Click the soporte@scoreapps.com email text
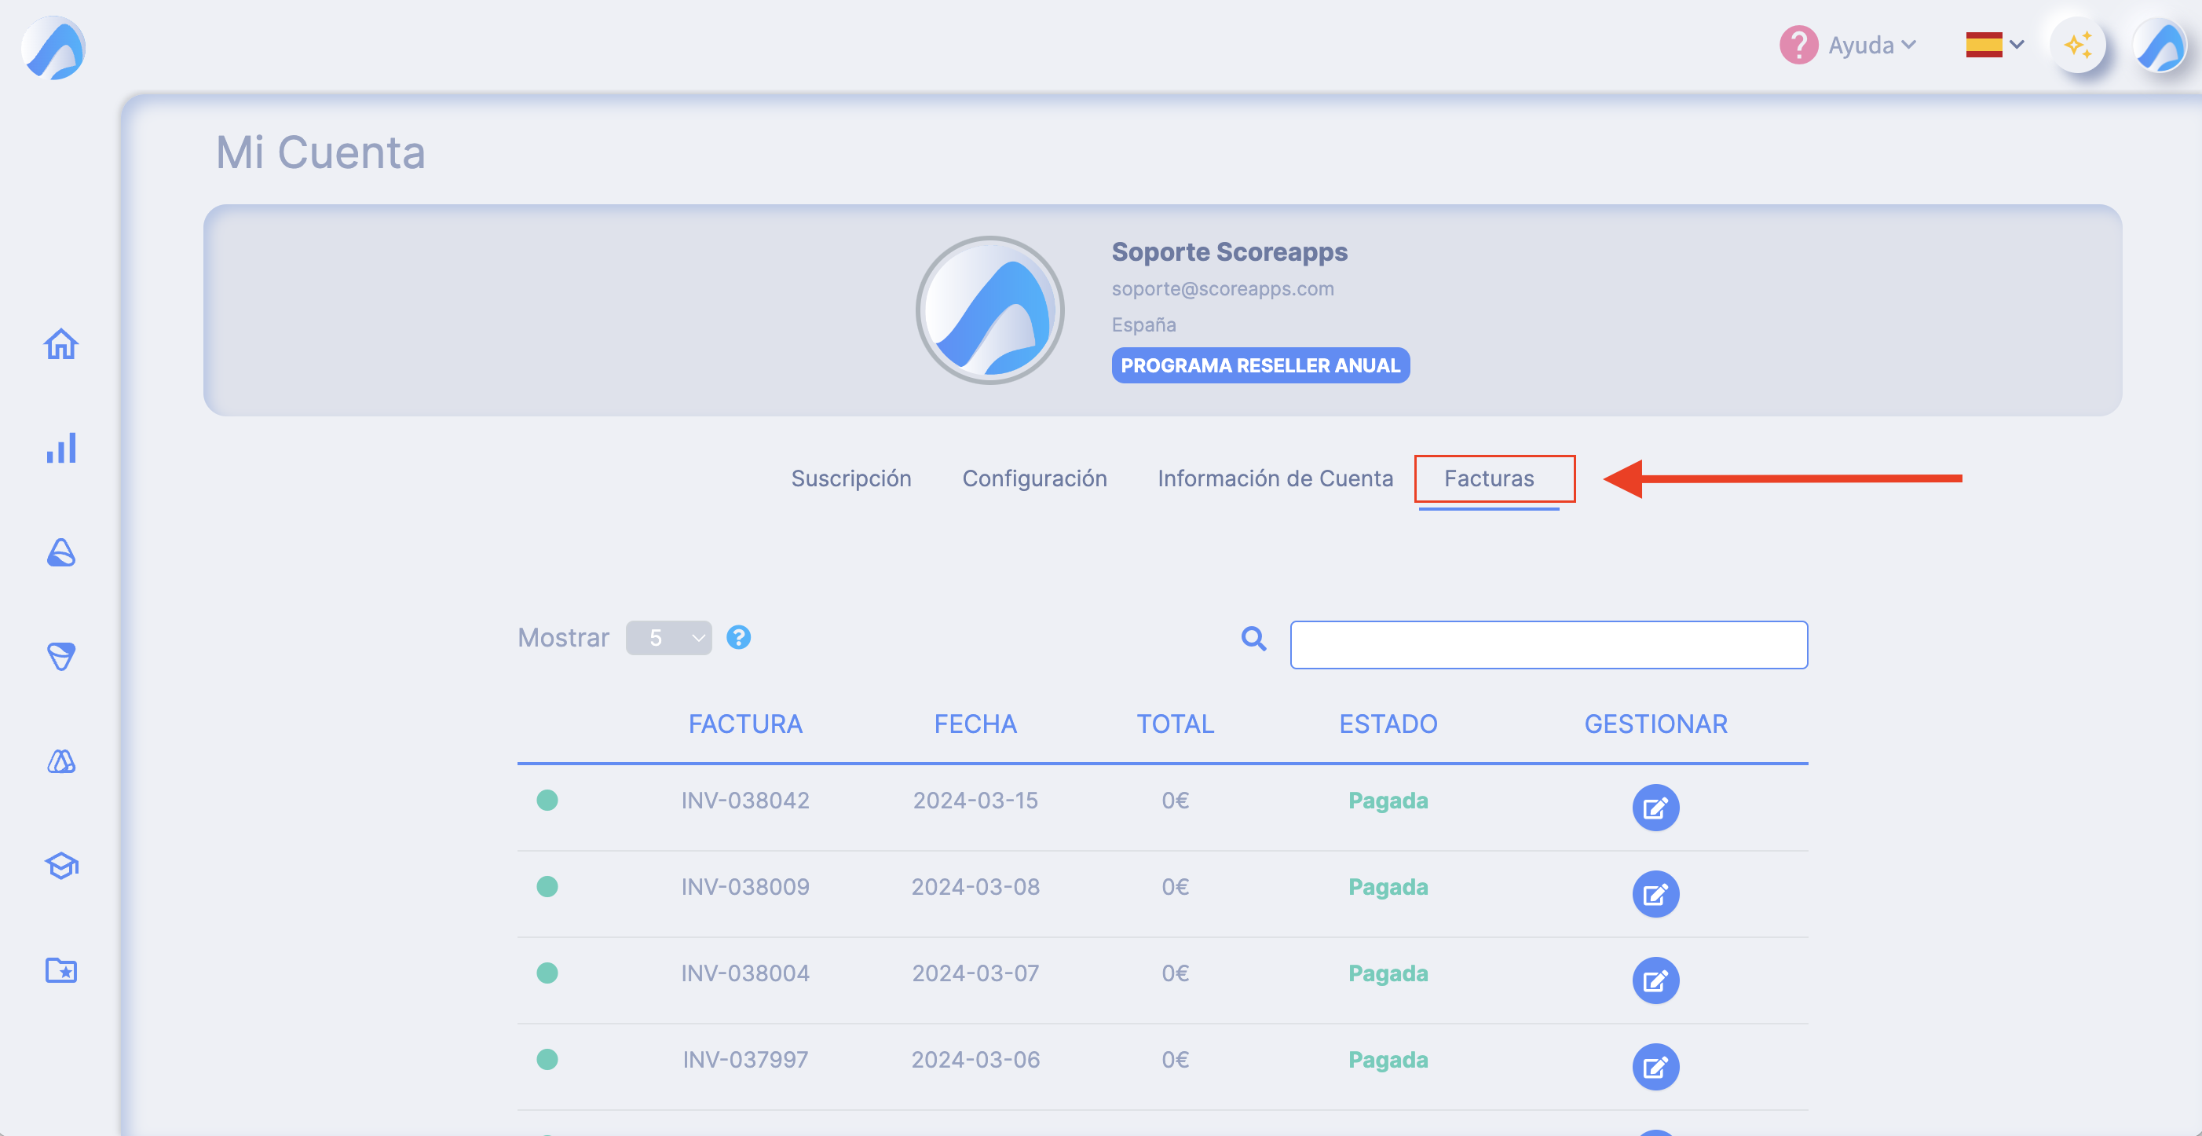The height and width of the screenshot is (1136, 2202). coord(1223,289)
